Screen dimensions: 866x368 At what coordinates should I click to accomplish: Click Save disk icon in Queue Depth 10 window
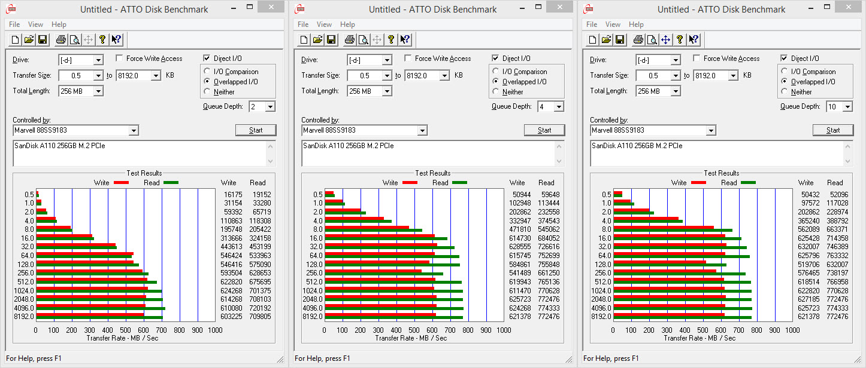coord(620,40)
